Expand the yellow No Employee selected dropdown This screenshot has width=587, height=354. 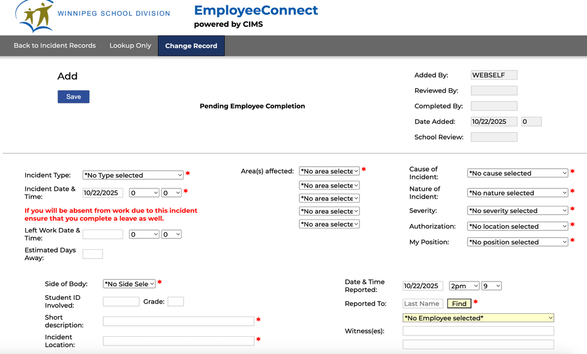click(478, 318)
